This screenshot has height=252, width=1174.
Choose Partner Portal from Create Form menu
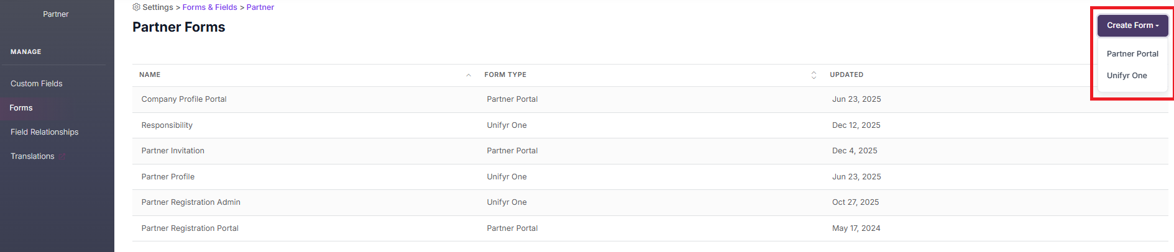point(1132,54)
